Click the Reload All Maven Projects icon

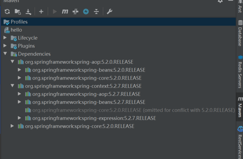pos(7,11)
